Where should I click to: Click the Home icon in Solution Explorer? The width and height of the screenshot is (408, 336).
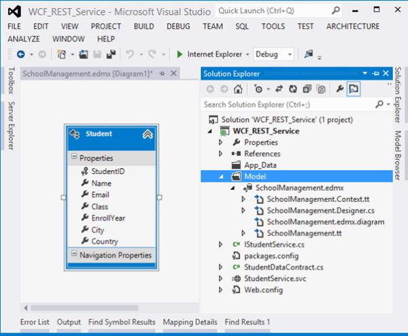(237, 89)
